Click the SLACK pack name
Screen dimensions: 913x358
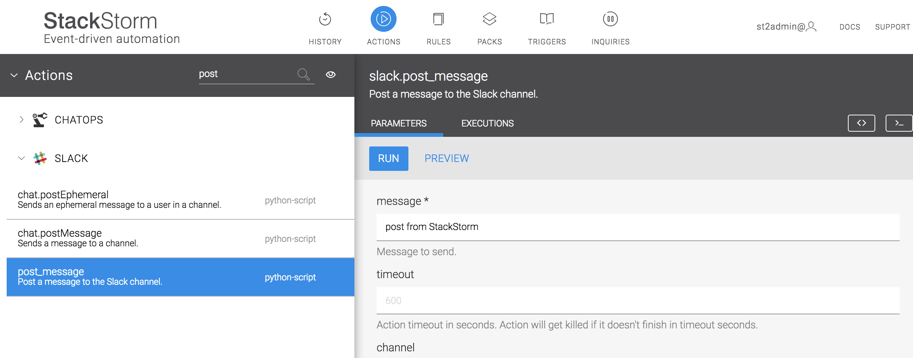(x=71, y=158)
